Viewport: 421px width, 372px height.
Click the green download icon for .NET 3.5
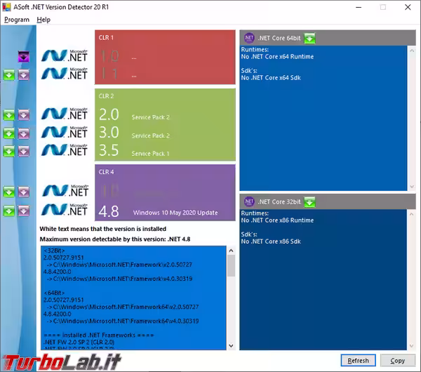[x=9, y=151]
